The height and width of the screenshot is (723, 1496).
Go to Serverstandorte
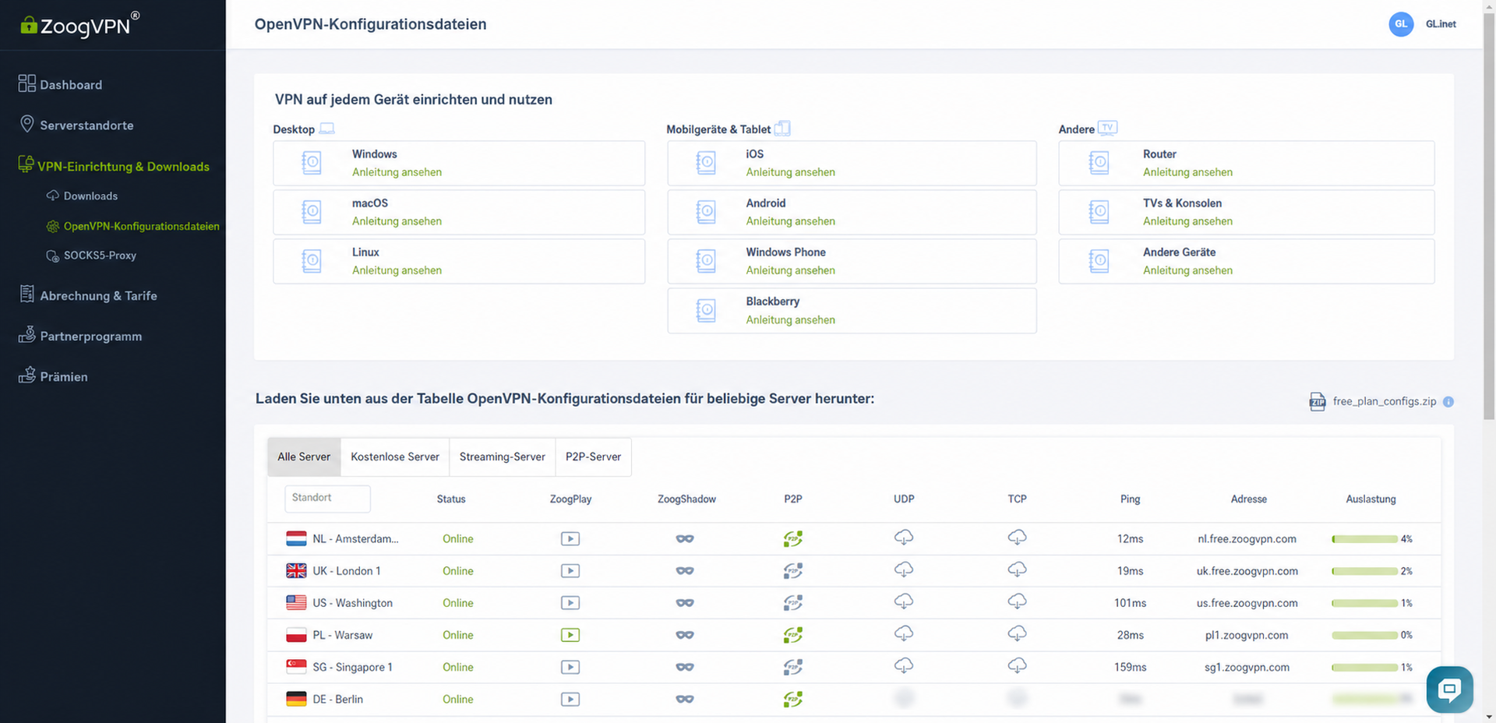tap(76, 125)
